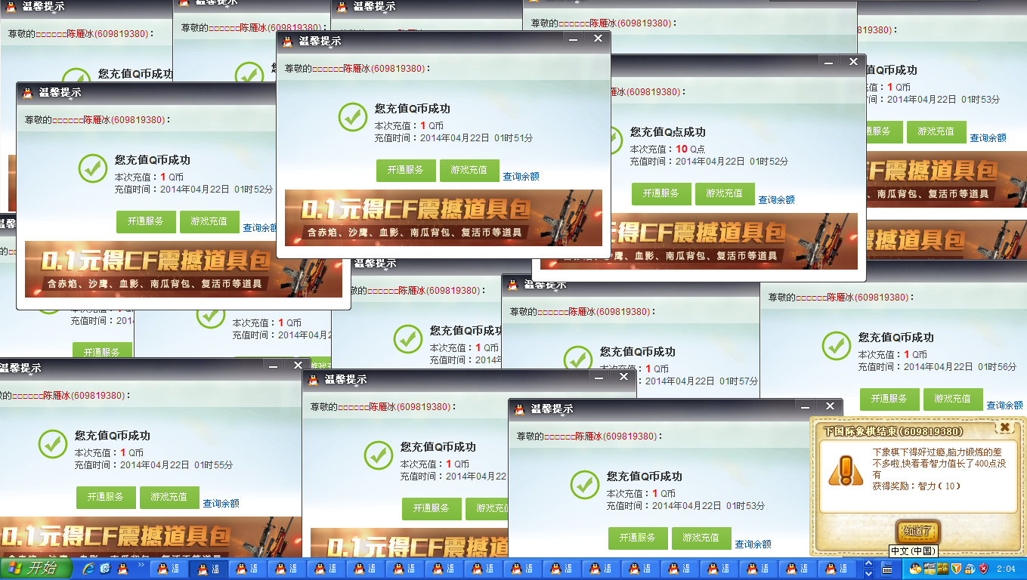Expand the quick launch overflow chevron
1027x580 pixels.
tap(141, 565)
